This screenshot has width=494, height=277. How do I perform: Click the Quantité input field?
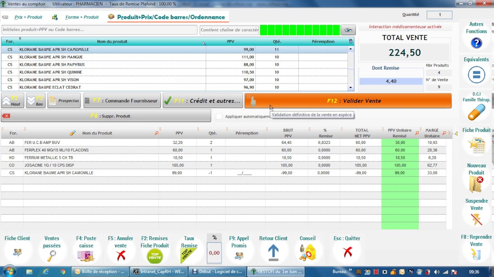439,15
